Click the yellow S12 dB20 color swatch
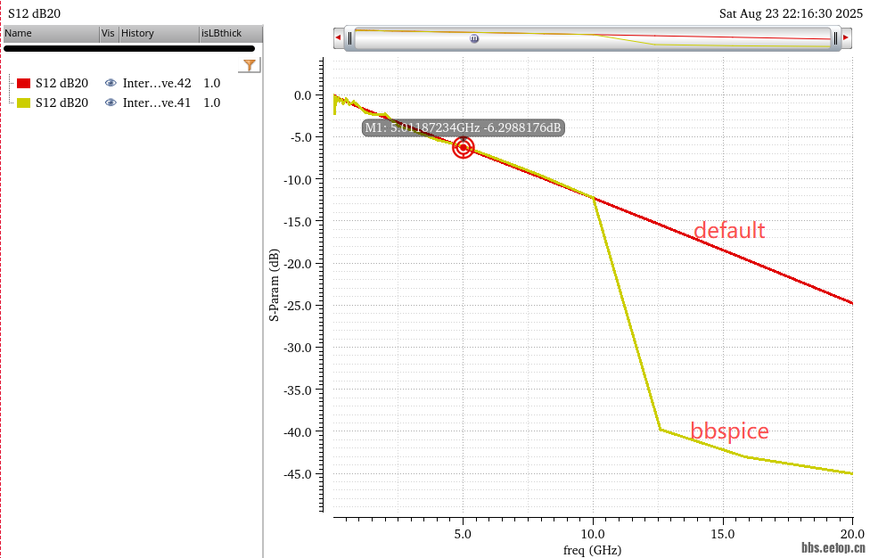The width and height of the screenshot is (870, 558). pyautogui.click(x=23, y=103)
